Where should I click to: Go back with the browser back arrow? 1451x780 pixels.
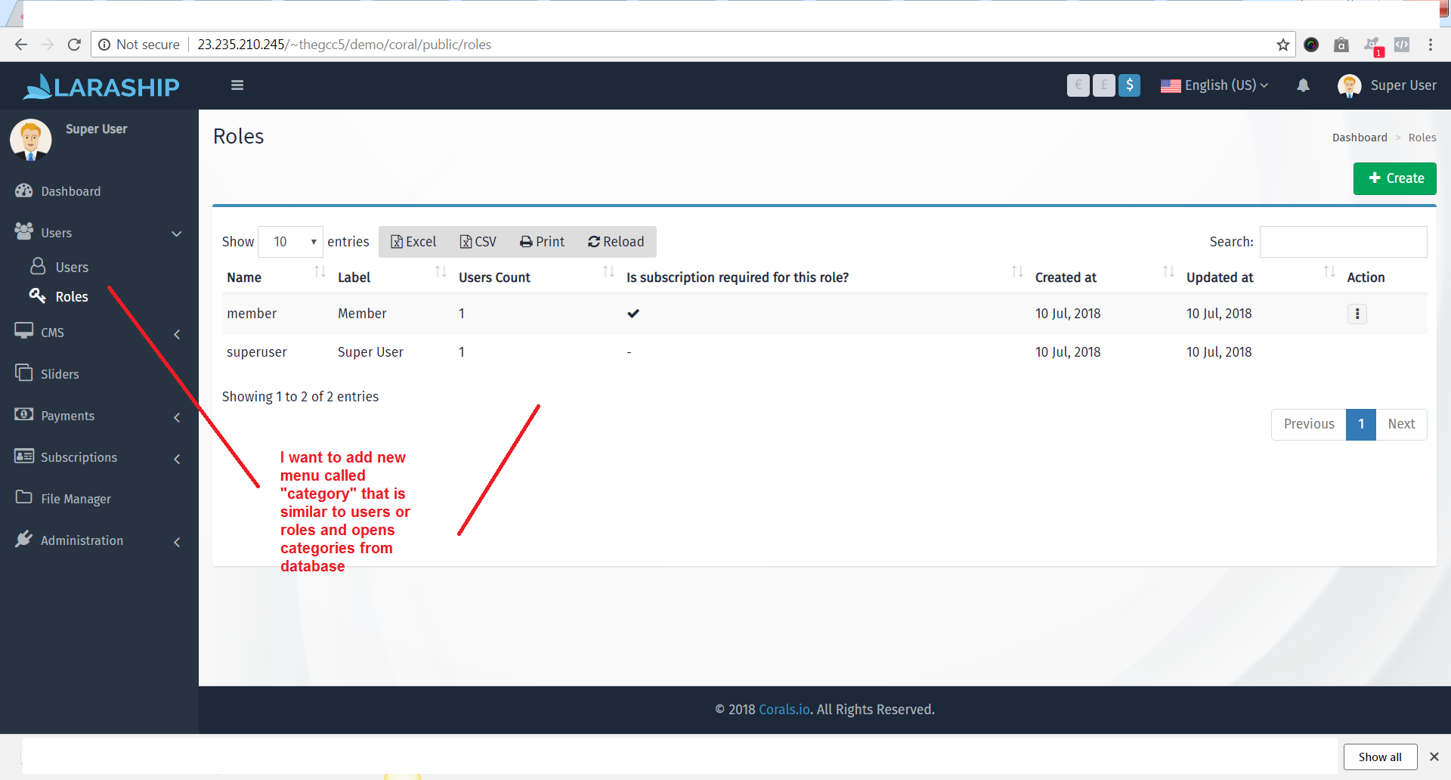click(x=21, y=45)
